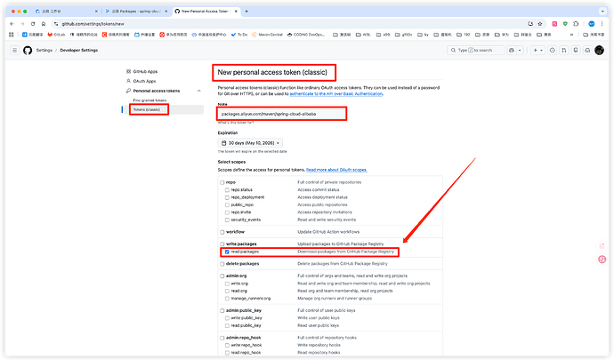Click the Settings breadcrumb link

(44, 50)
